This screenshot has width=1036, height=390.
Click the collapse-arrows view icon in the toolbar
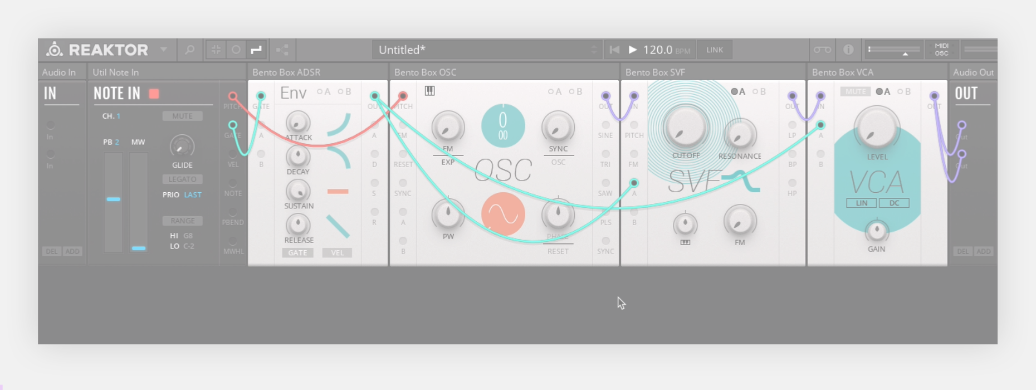[x=216, y=50]
